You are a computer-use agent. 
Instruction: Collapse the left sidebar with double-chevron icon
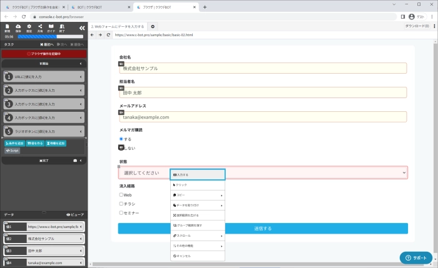click(81, 28)
